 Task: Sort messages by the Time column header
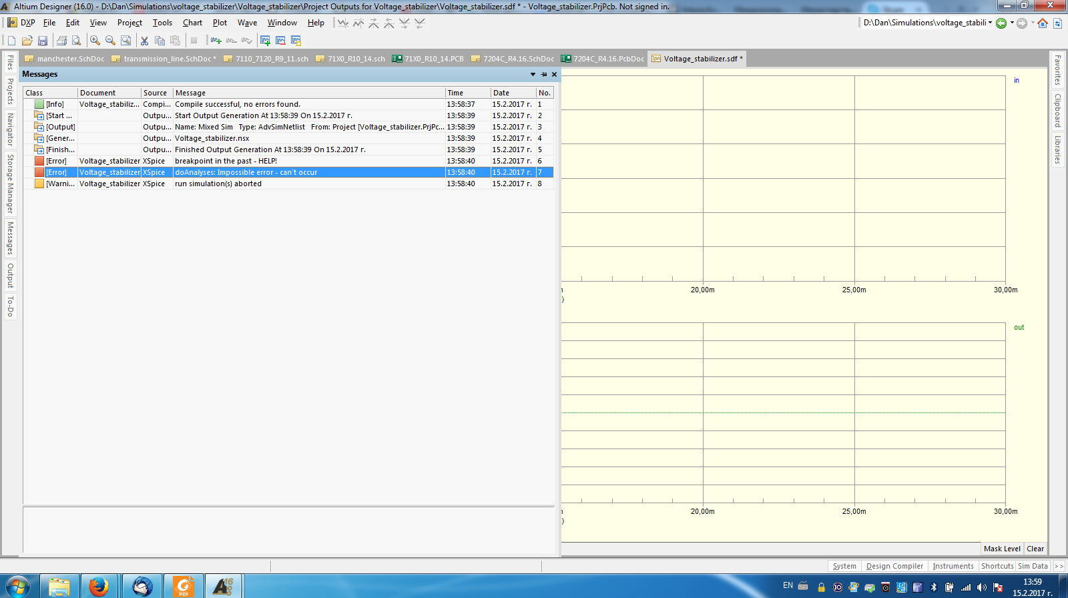pyautogui.click(x=468, y=93)
